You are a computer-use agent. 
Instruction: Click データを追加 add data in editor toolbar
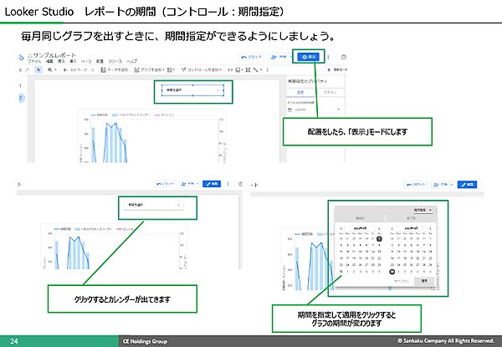coord(115,69)
